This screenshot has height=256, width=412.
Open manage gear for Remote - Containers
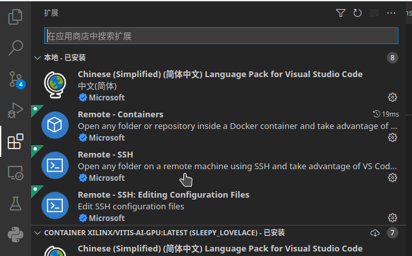(x=393, y=137)
